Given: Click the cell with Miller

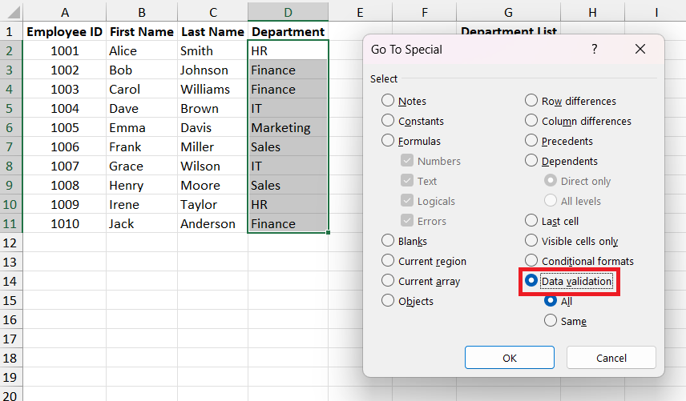Looking at the screenshot, I should coord(212,146).
